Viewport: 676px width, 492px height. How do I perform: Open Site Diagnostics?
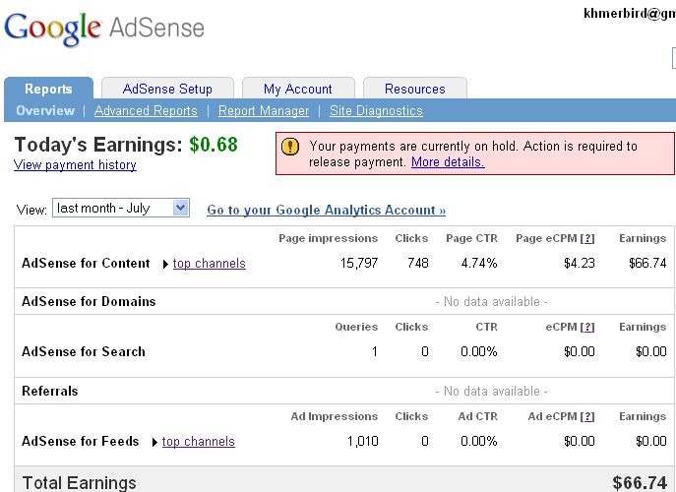[376, 111]
